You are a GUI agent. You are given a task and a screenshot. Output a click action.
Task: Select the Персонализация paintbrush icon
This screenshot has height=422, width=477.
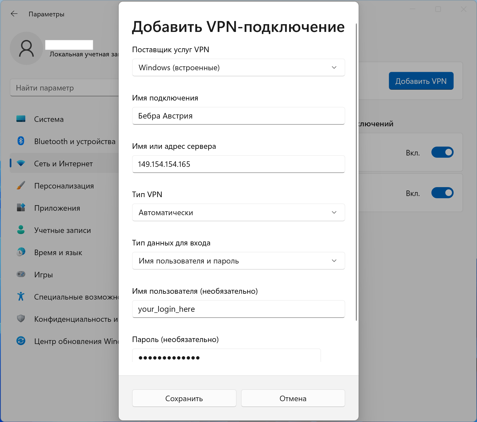click(21, 185)
